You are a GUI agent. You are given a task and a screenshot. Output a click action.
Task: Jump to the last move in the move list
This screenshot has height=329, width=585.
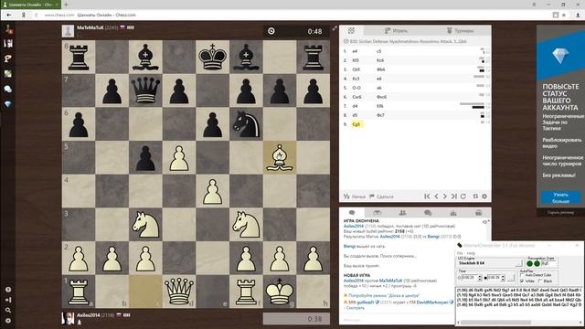coord(453,196)
